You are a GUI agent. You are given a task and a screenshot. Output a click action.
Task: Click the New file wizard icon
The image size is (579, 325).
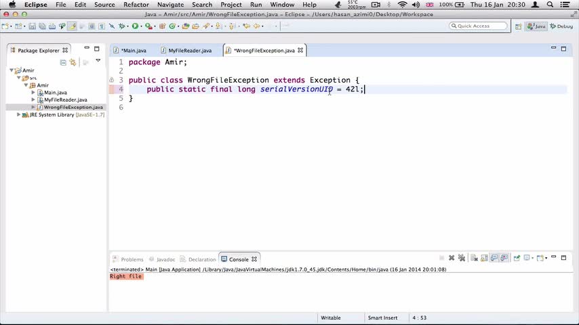click(5, 26)
